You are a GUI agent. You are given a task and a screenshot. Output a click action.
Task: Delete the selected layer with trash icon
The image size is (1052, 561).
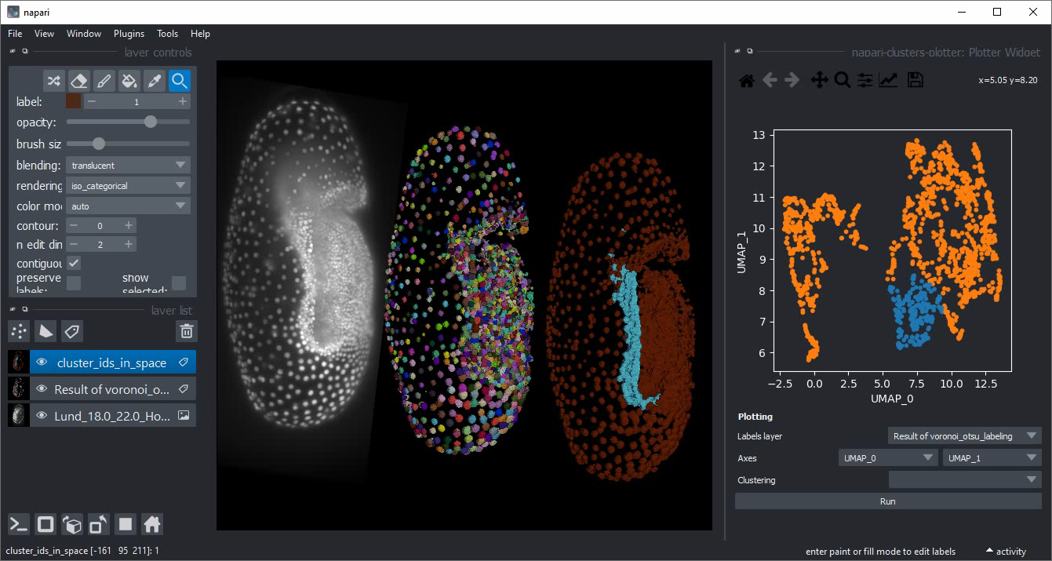pyautogui.click(x=186, y=331)
